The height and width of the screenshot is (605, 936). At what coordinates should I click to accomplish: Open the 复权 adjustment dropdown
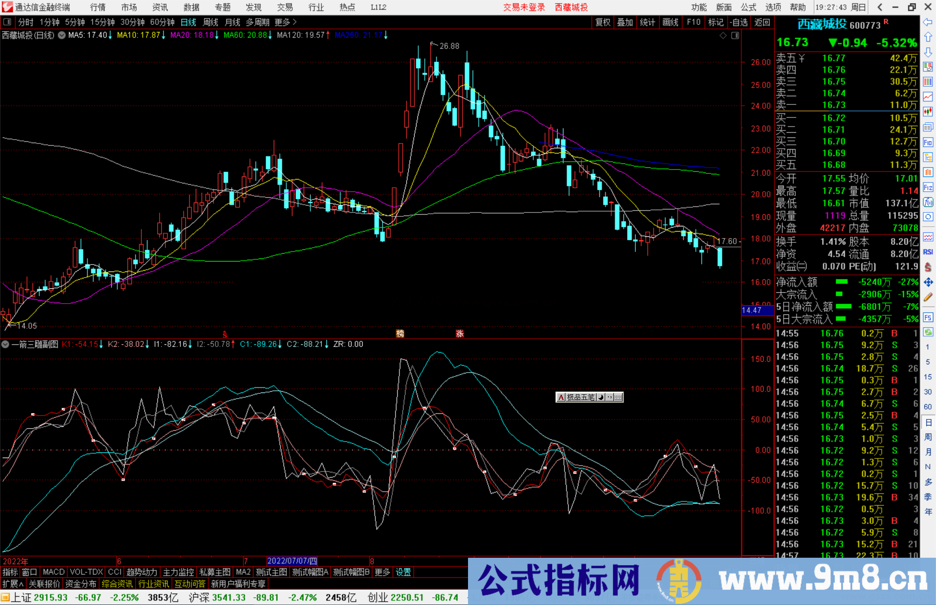(x=603, y=22)
